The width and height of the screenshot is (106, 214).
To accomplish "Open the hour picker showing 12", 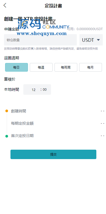I will (34, 90).
